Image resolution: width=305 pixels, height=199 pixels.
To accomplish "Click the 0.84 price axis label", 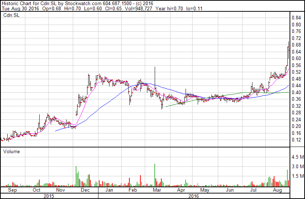I will coord(296,18).
